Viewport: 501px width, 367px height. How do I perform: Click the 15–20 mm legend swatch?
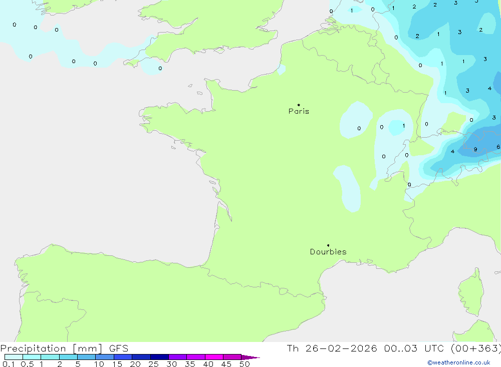click(123, 357)
